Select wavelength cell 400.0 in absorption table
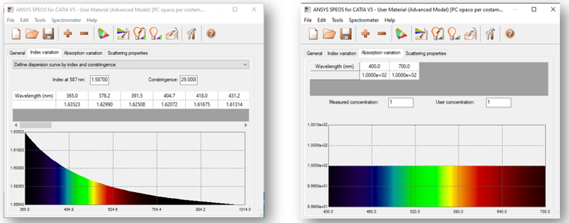This screenshot has width=569, height=223. coord(374,66)
